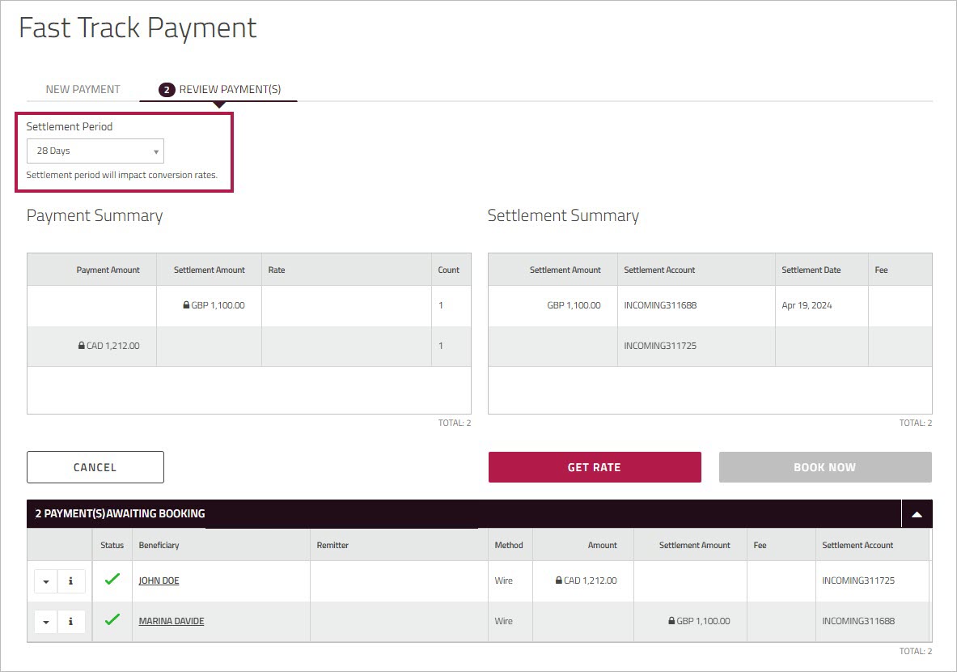Click green checkmark status for John Doe
957x672 pixels.
point(112,579)
